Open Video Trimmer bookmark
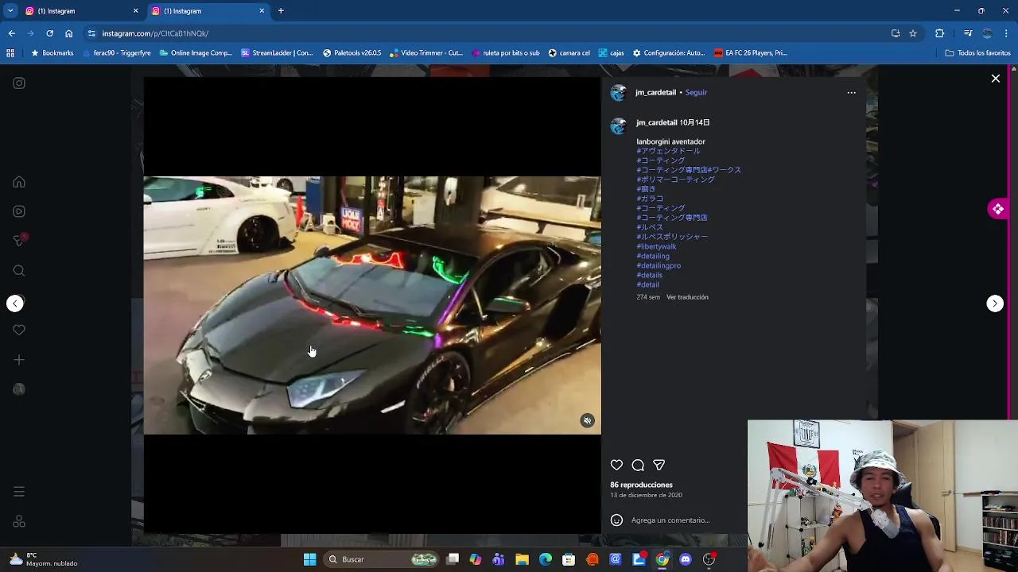The width and height of the screenshot is (1018, 572). tap(426, 53)
